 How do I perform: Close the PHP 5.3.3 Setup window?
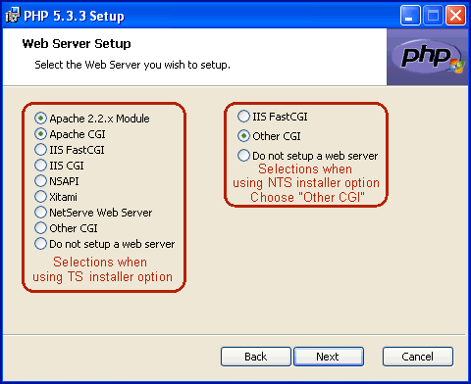point(455,15)
